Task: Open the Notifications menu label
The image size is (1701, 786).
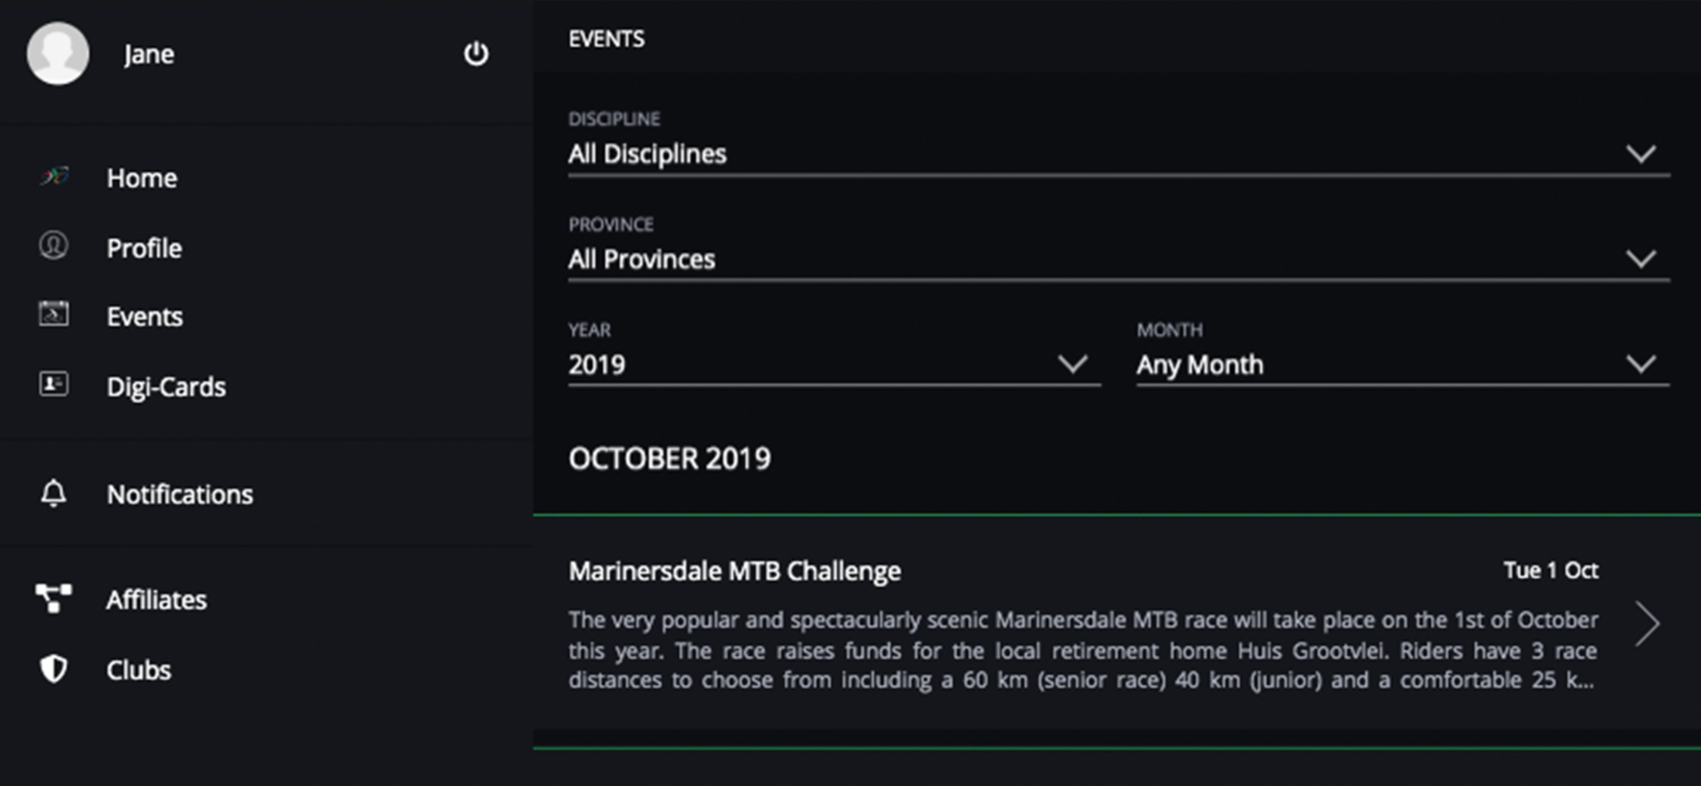Action: 180,495
